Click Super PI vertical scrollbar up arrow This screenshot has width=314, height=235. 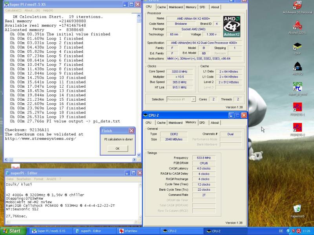139,16
